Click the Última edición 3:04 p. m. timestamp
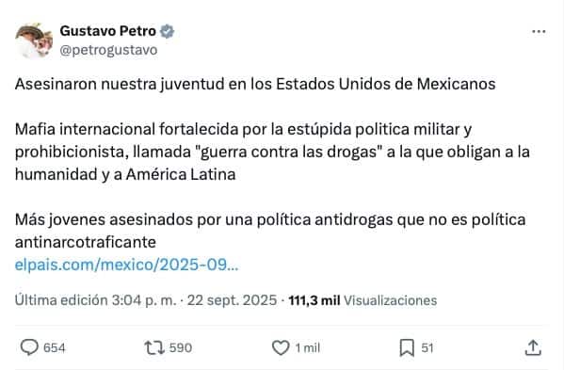The image size is (564, 370). 96,300
